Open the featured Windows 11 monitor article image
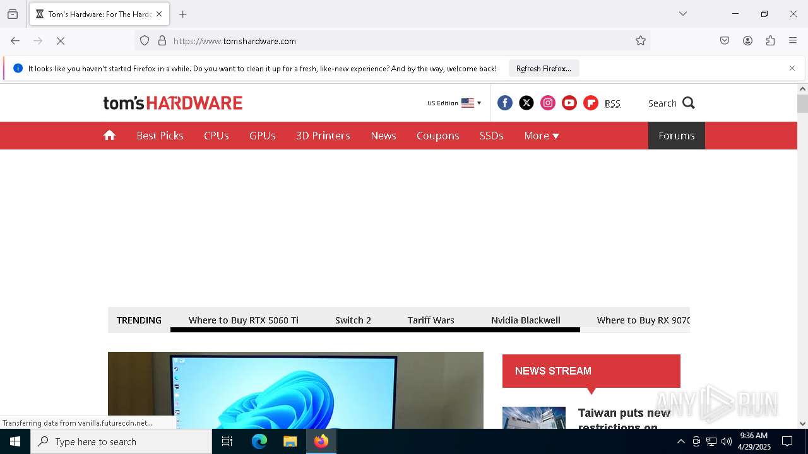The image size is (808, 454). click(x=295, y=390)
